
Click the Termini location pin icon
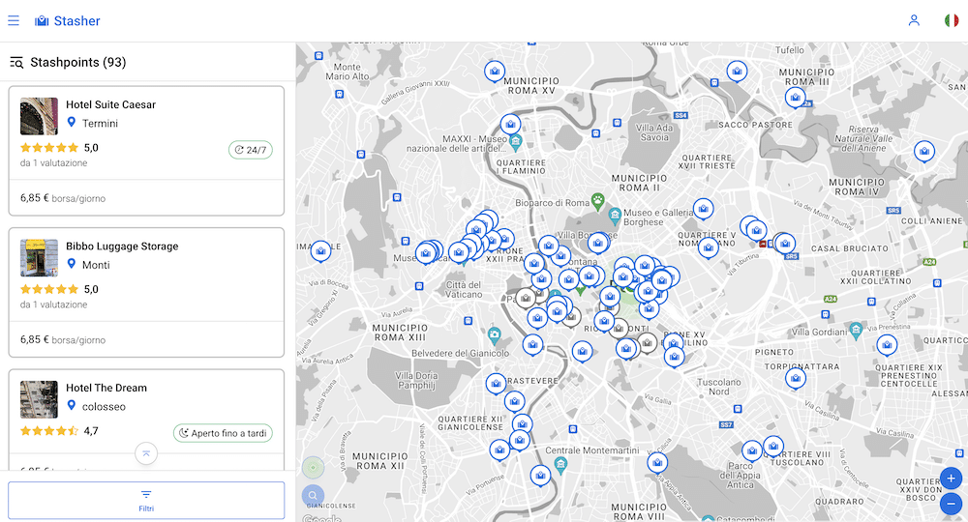72,123
